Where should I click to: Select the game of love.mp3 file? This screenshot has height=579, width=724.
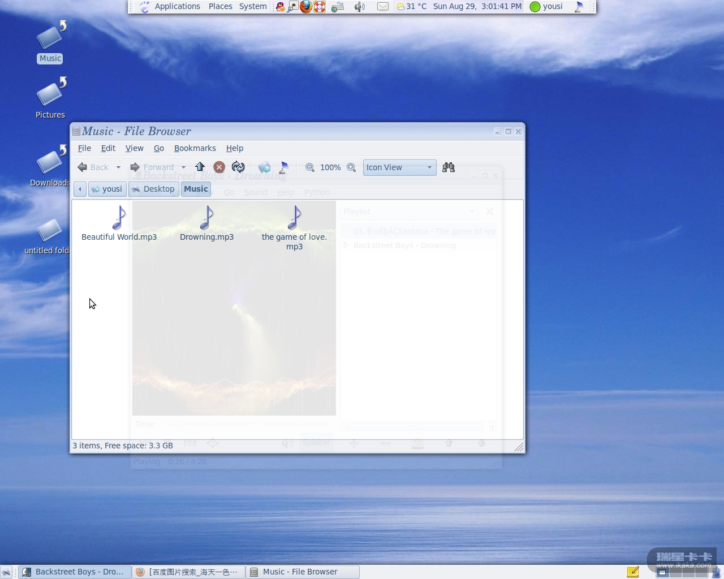(294, 228)
